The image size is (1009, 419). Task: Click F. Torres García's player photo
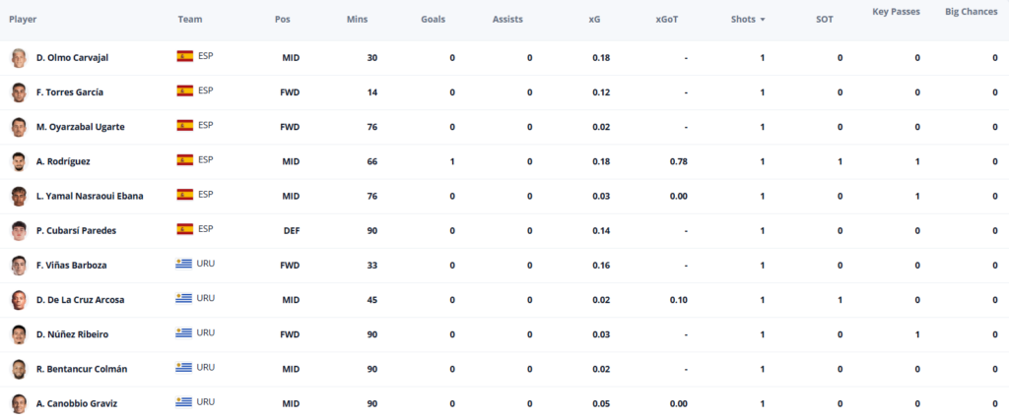19,92
